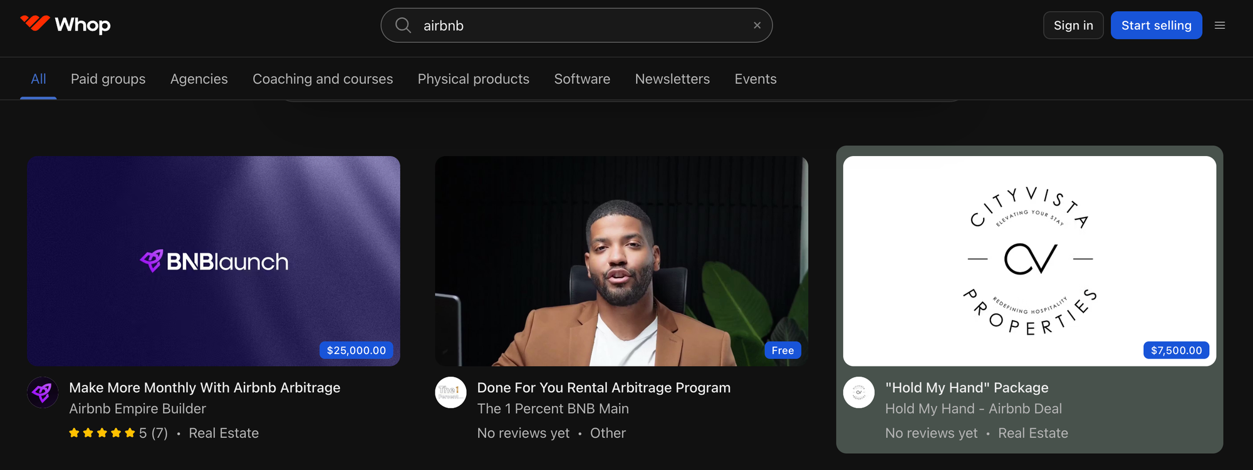
Task: Click The 1 Percent BNB avatar icon
Action: 450,392
